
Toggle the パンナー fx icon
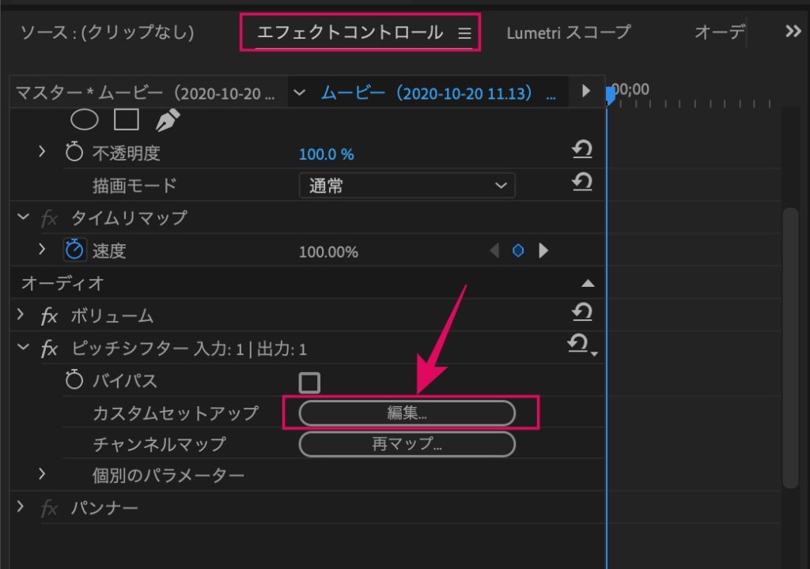point(49,509)
